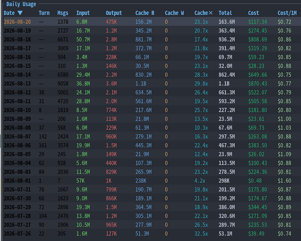This screenshot has height=241, width=301.
Task: Select the 2026-08-11 date row
Action: coord(152,101)
